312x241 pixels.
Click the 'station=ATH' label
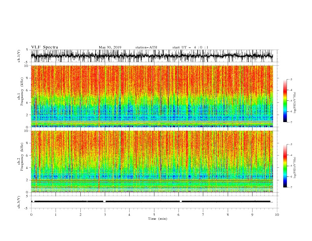146,47
